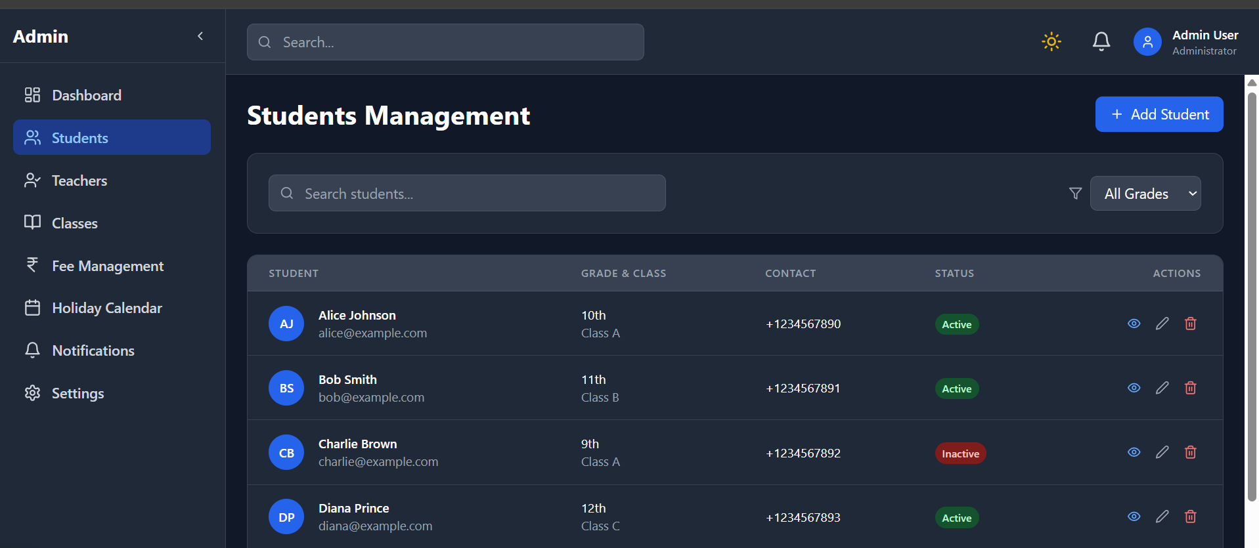Click the name Charlie Brown
The image size is (1259, 548).
pos(357,444)
